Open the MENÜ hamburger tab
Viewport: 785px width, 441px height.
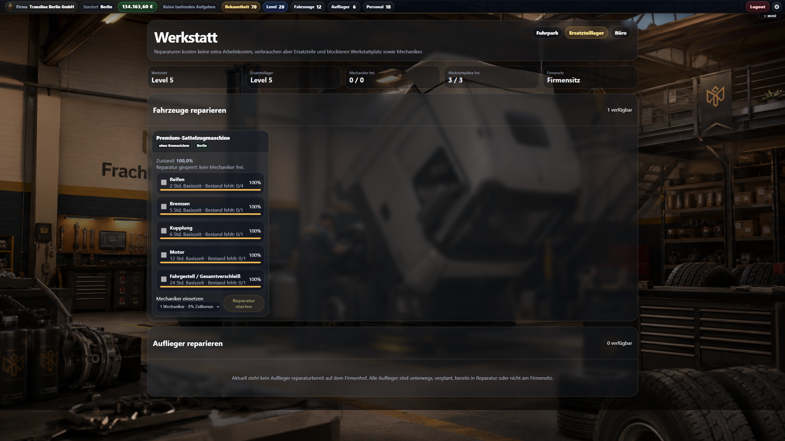coord(770,16)
